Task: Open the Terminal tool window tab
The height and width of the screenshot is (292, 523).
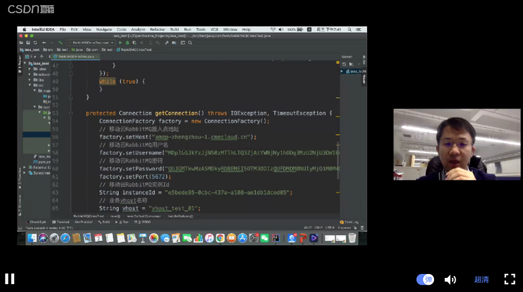Action: (62, 222)
